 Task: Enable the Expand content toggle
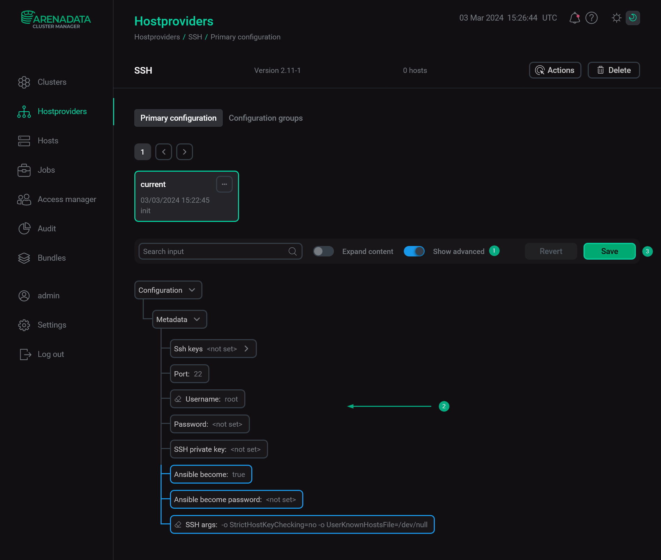click(323, 251)
